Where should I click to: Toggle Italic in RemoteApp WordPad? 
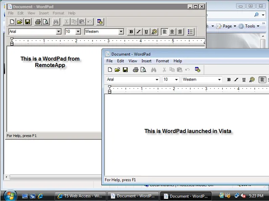139,31
